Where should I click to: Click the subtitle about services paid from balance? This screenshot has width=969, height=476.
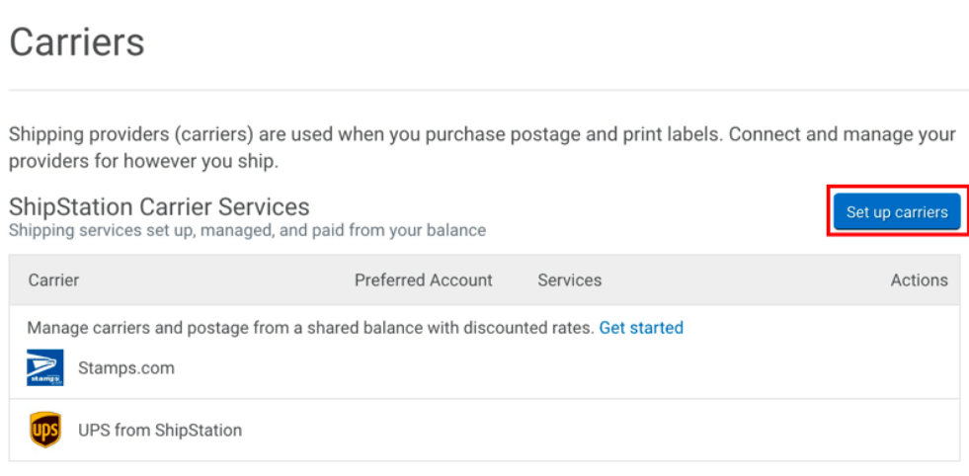pos(247,230)
